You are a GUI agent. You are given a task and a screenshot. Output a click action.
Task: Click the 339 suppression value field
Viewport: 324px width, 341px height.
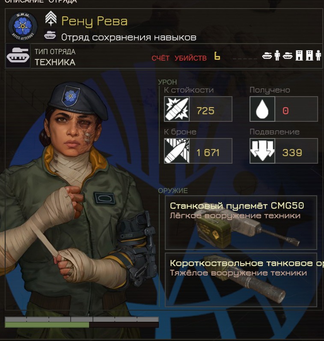point(296,151)
